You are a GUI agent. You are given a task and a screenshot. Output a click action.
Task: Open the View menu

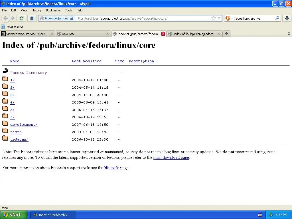[24, 10]
